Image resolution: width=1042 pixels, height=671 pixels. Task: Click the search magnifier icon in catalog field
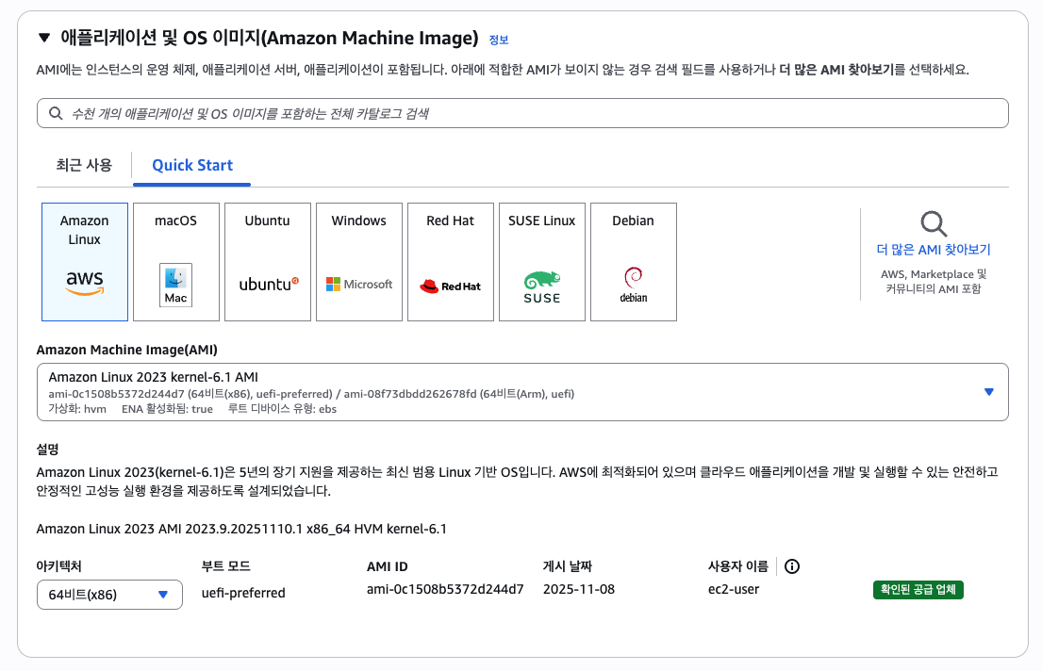[x=56, y=114]
